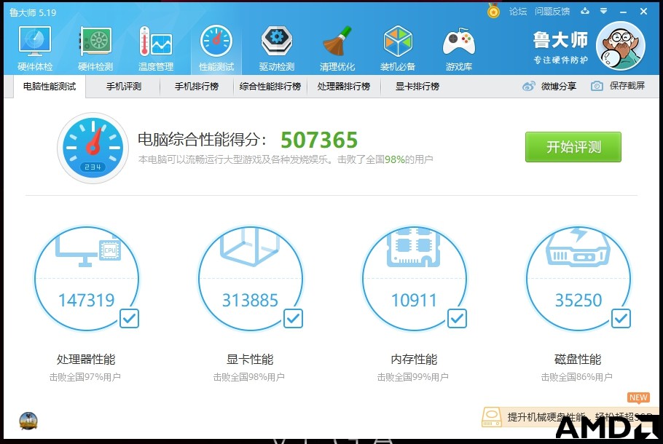Click the speedometer overall score gauge
Screen dimensions: 663x444
93,148
